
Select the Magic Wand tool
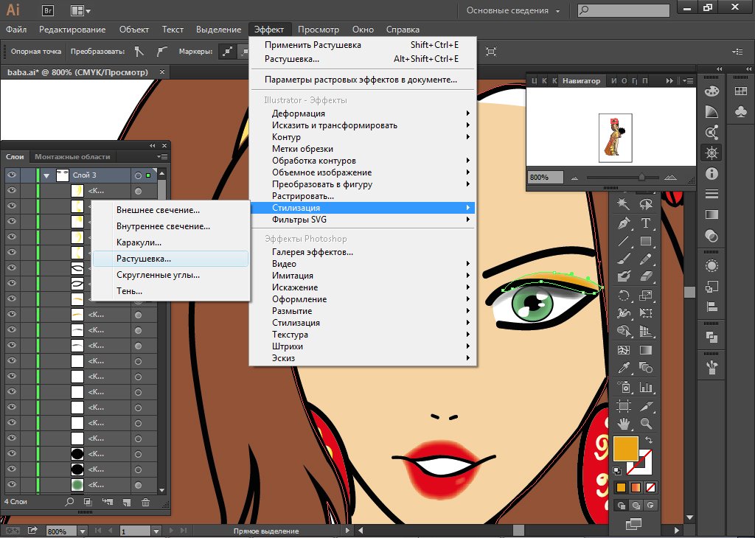(624, 204)
